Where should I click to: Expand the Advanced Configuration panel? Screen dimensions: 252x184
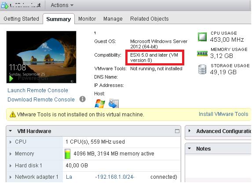point(190,131)
